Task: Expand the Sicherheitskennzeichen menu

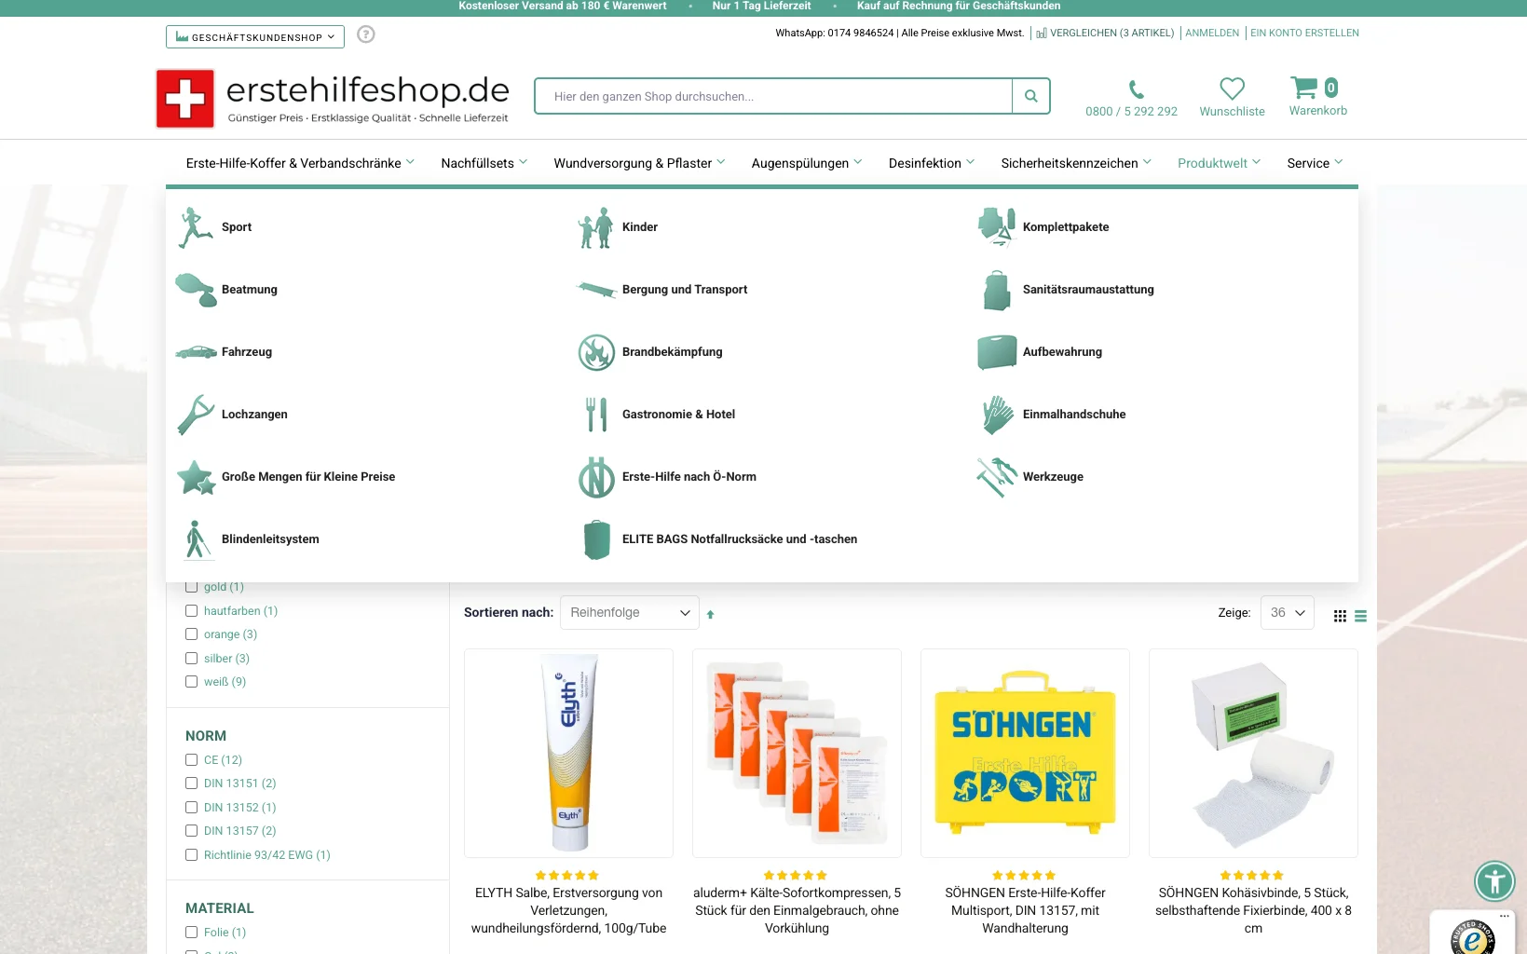Action: (x=1076, y=163)
